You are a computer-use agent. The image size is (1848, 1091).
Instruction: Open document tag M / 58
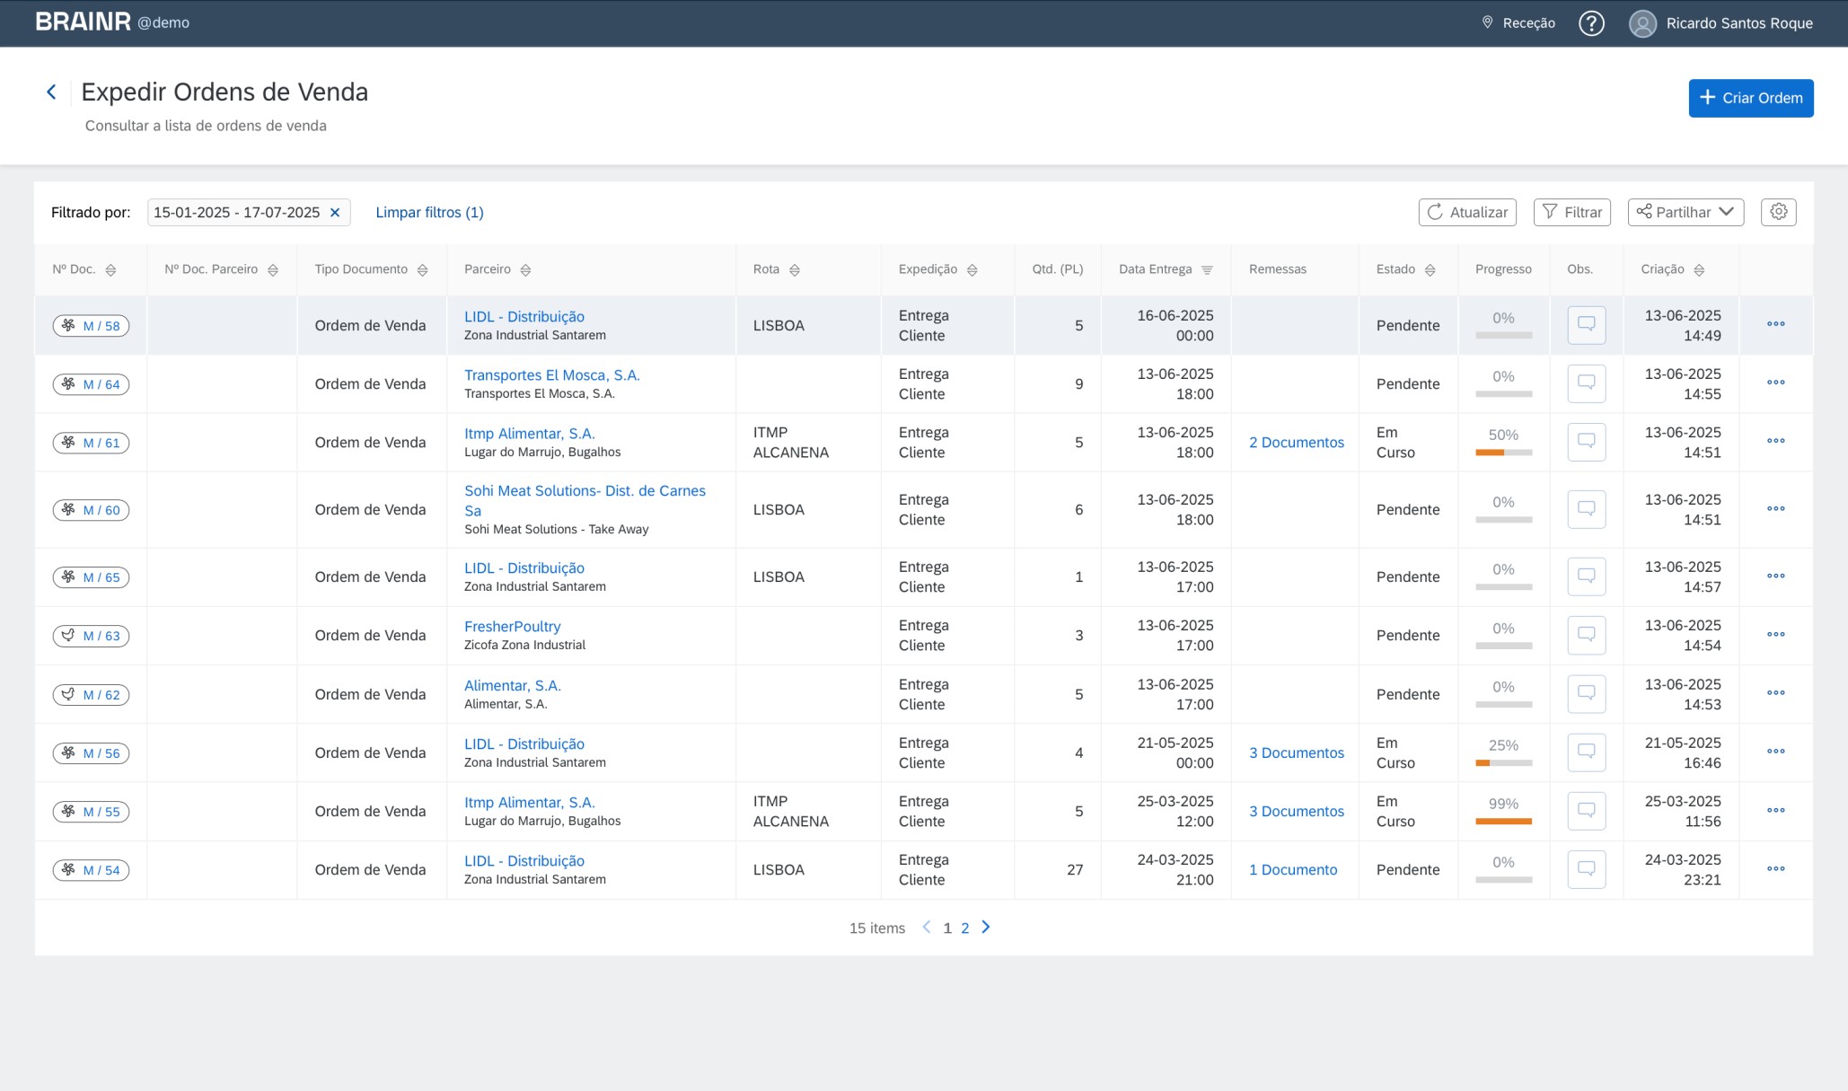pos(91,326)
